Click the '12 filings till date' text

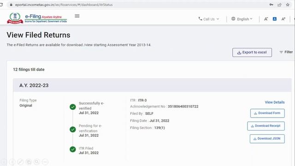pyautogui.click(x=29, y=70)
